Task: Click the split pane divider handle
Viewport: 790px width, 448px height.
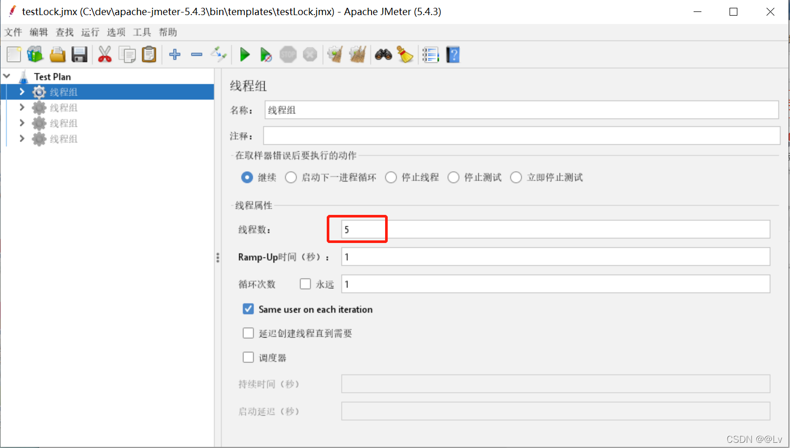Action: point(218,258)
